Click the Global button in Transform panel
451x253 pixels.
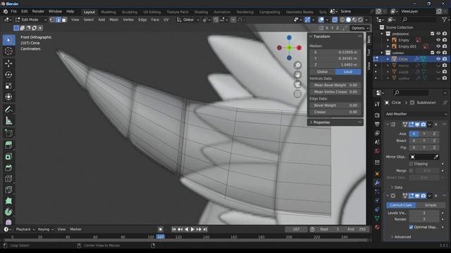click(x=323, y=72)
